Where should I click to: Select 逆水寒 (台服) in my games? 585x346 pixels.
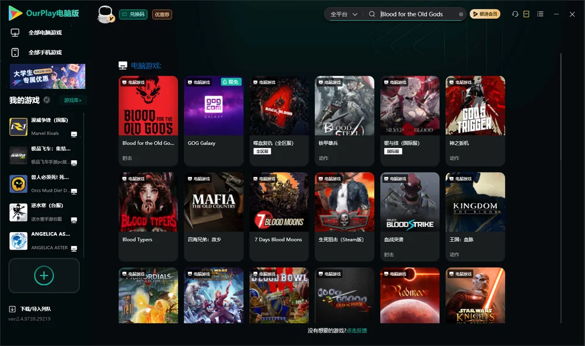(44, 212)
